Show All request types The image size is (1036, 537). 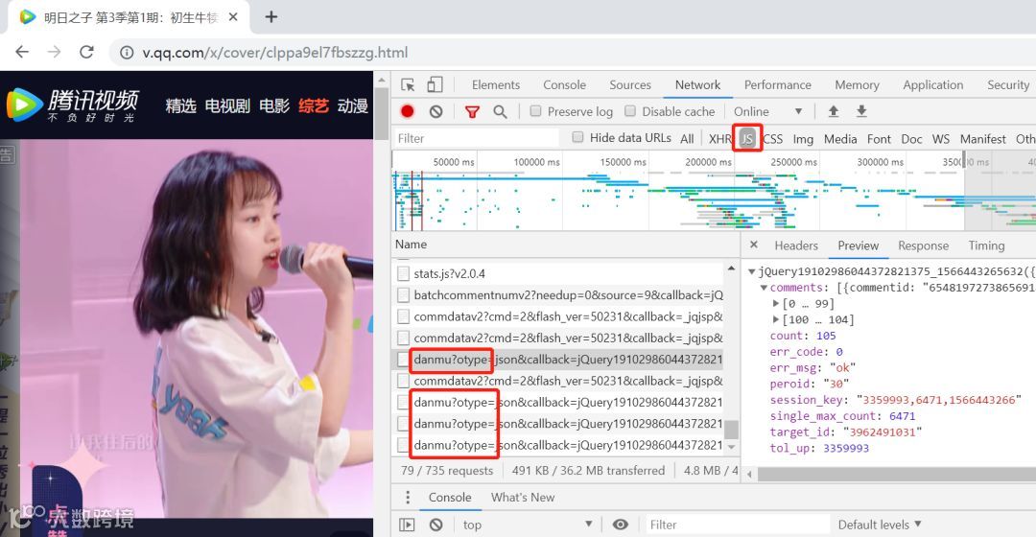click(687, 139)
